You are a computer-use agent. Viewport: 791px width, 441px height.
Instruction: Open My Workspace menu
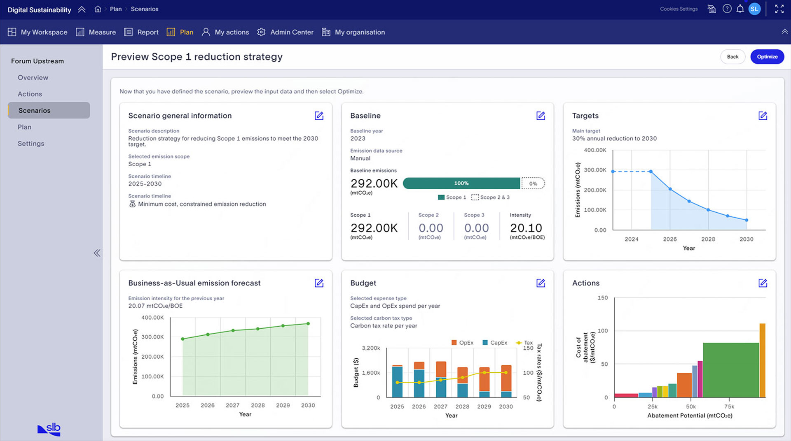pyautogui.click(x=37, y=32)
